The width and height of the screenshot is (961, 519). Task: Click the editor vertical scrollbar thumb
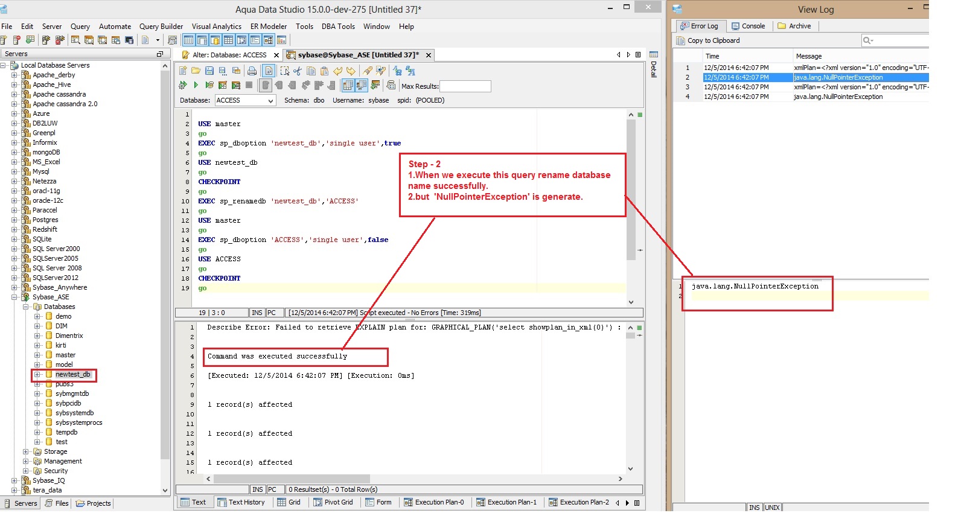tap(631, 190)
